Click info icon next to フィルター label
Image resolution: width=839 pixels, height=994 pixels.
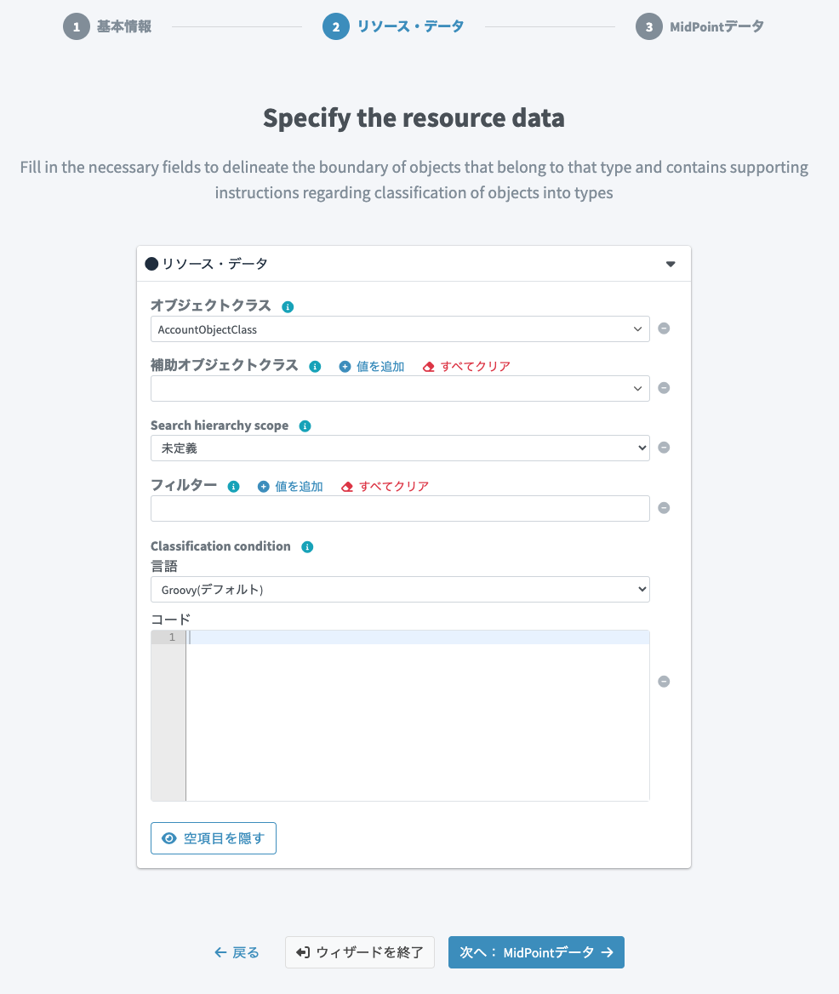pos(234,486)
